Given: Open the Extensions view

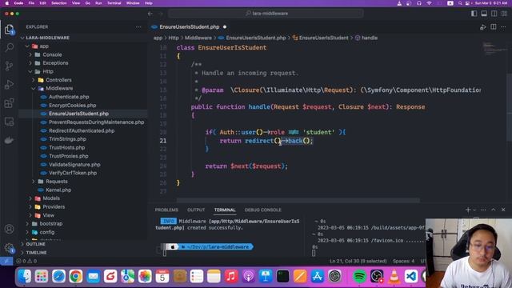Looking at the screenshot, I should tap(9, 103).
